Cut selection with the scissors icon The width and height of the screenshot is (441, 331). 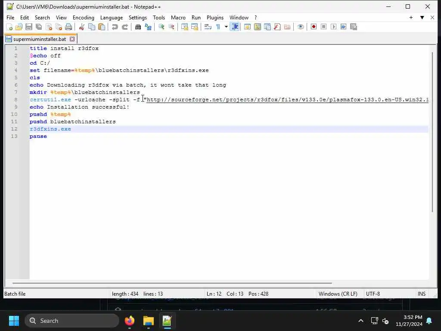tap(82, 27)
